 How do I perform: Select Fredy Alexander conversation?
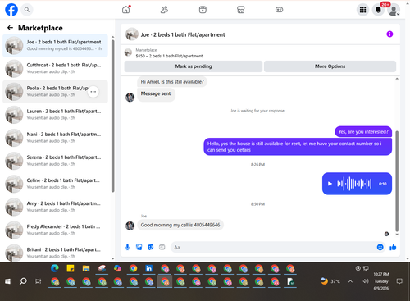[55, 230]
